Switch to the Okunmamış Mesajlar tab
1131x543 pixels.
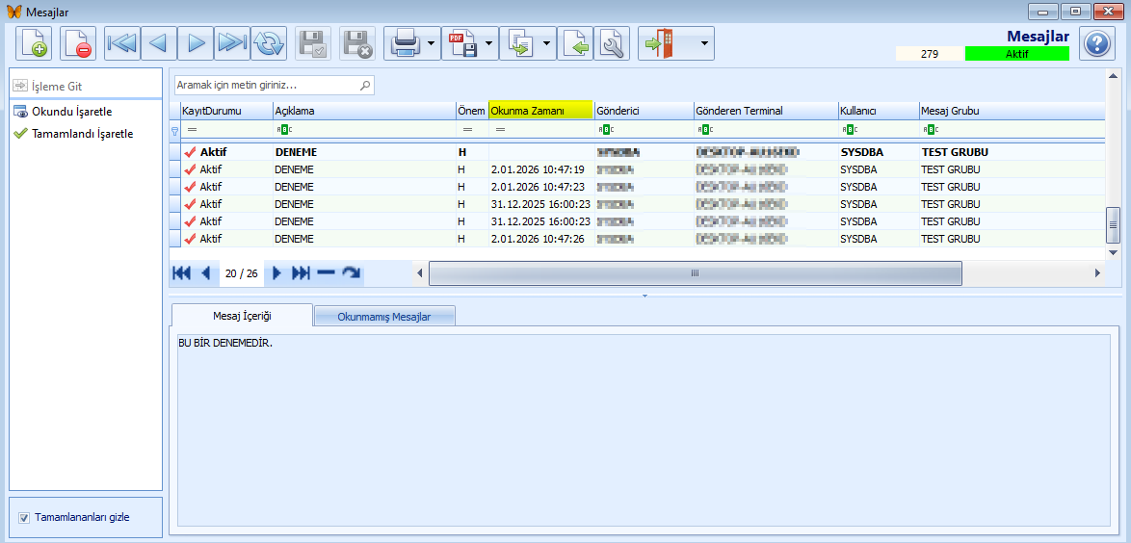pos(383,316)
